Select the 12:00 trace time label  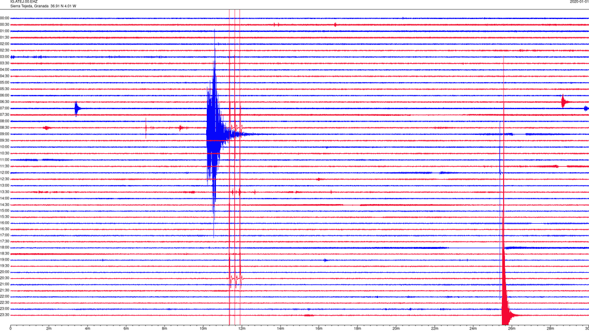[x=4, y=173]
